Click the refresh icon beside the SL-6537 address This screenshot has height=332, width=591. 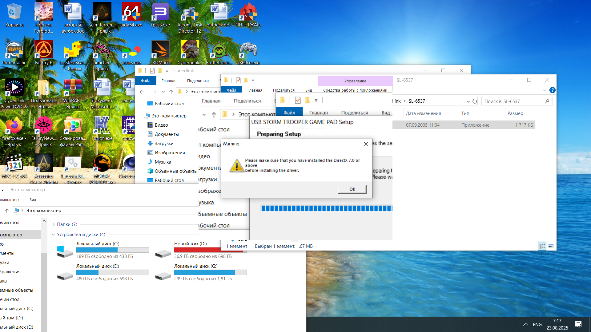pos(475,101)
